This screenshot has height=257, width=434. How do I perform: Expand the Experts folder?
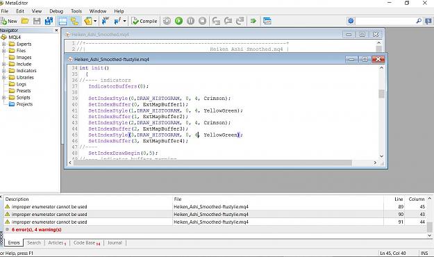(x=4, y=44)
